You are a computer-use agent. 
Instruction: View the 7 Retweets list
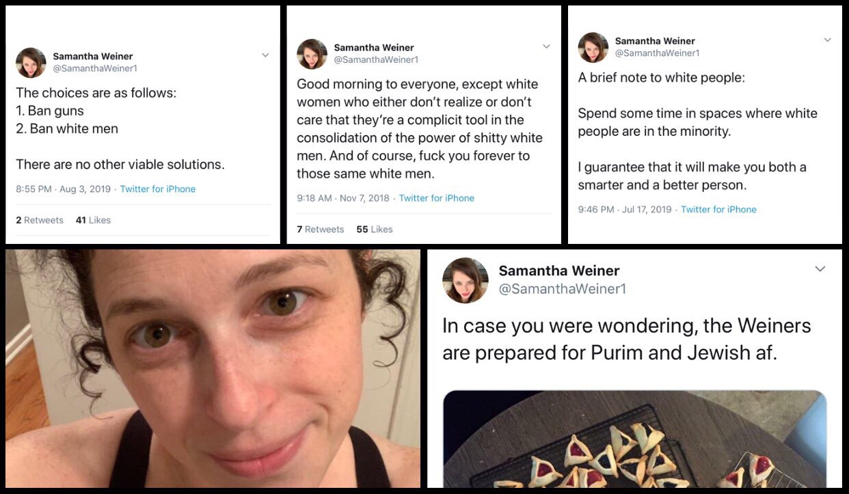pyautogui.click(x=321, y=230)
